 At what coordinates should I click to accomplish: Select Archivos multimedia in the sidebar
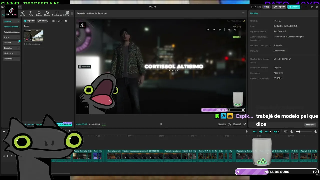click(x=11, y=27)
